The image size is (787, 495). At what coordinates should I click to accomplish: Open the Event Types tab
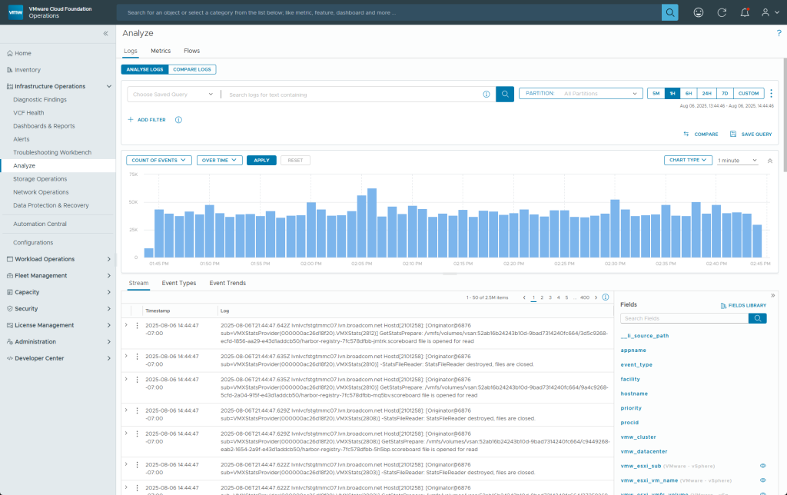click(x=178, y=283)
